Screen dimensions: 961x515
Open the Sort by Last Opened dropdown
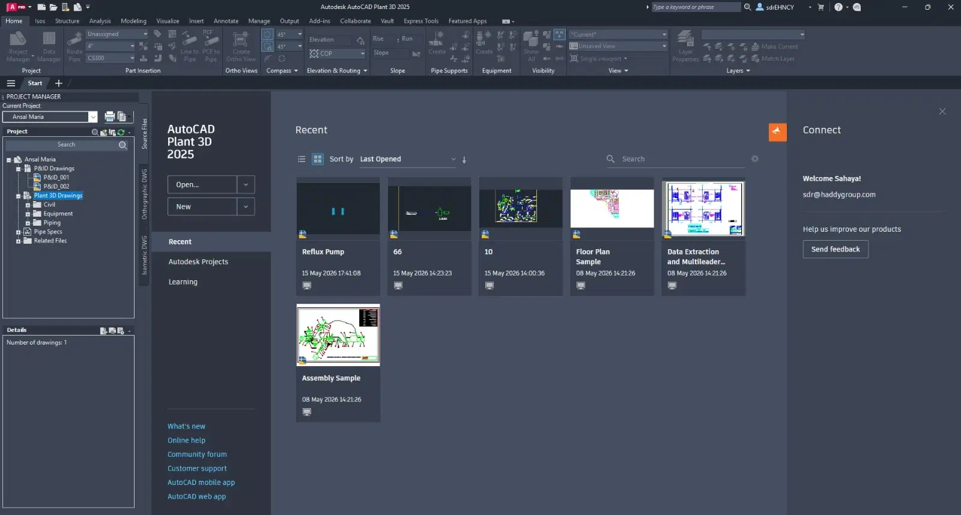408,159
